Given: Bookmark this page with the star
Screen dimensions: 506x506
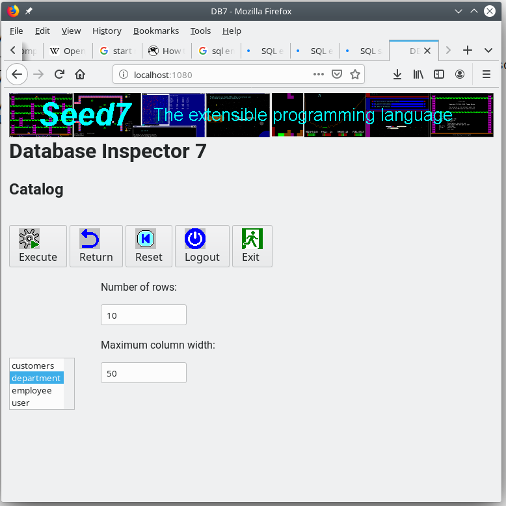Looking at the screenshot, I should tap(355, 75).
